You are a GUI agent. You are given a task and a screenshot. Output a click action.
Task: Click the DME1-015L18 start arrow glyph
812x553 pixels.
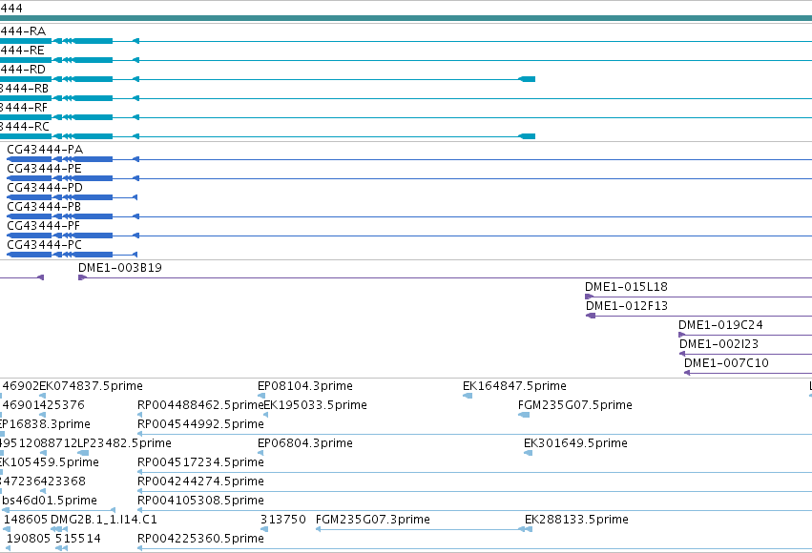click(589, 297)
